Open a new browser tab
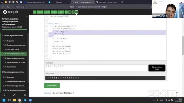Viewport: 184px width, 103px height. coord(122,2)
